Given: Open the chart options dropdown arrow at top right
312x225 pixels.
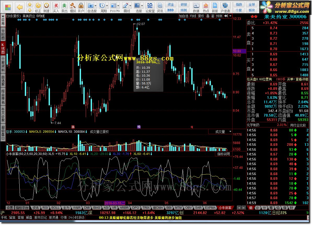Looking at the screenshot, I should pyautogui.click(x=230, y=16).
